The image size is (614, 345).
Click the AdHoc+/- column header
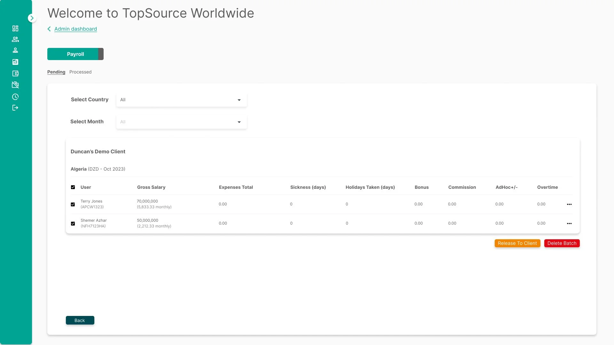coord(507,187)
